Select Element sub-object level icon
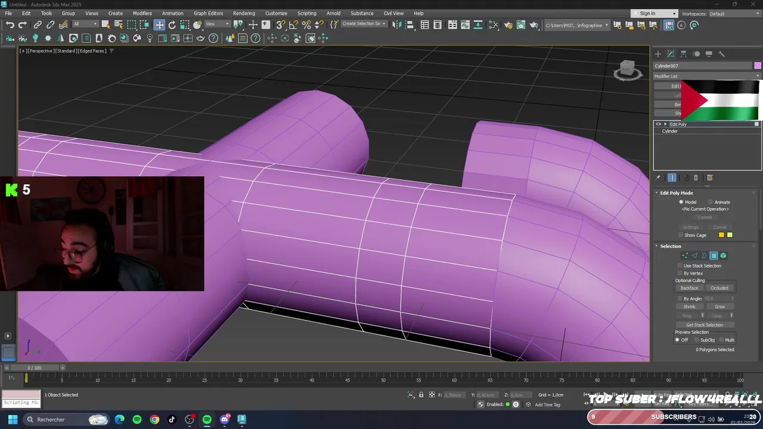This screenshot has width=763, height=429. (723, 256)
